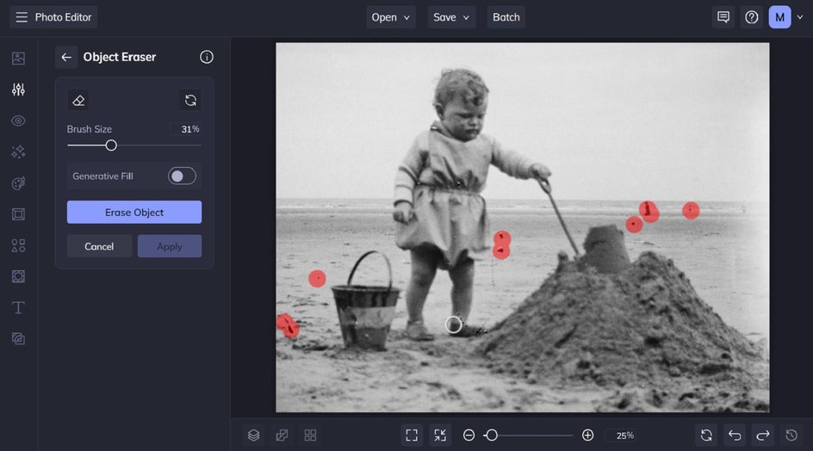This screenshot has height=451, width=813.
Task: Click the back arrow beside Object Eraser
Action: tap(66, 57)
